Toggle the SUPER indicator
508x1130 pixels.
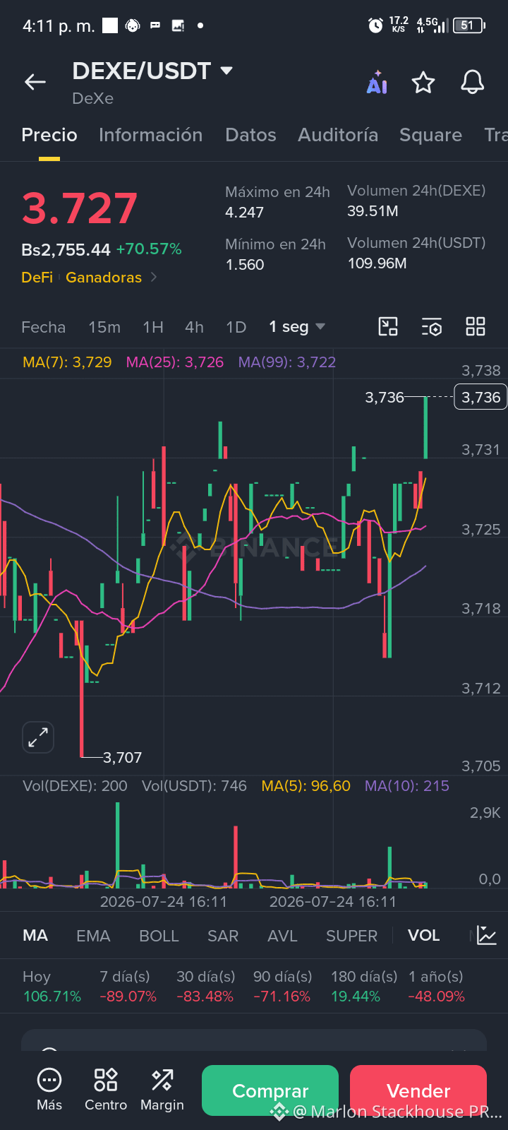click(351, 936)
